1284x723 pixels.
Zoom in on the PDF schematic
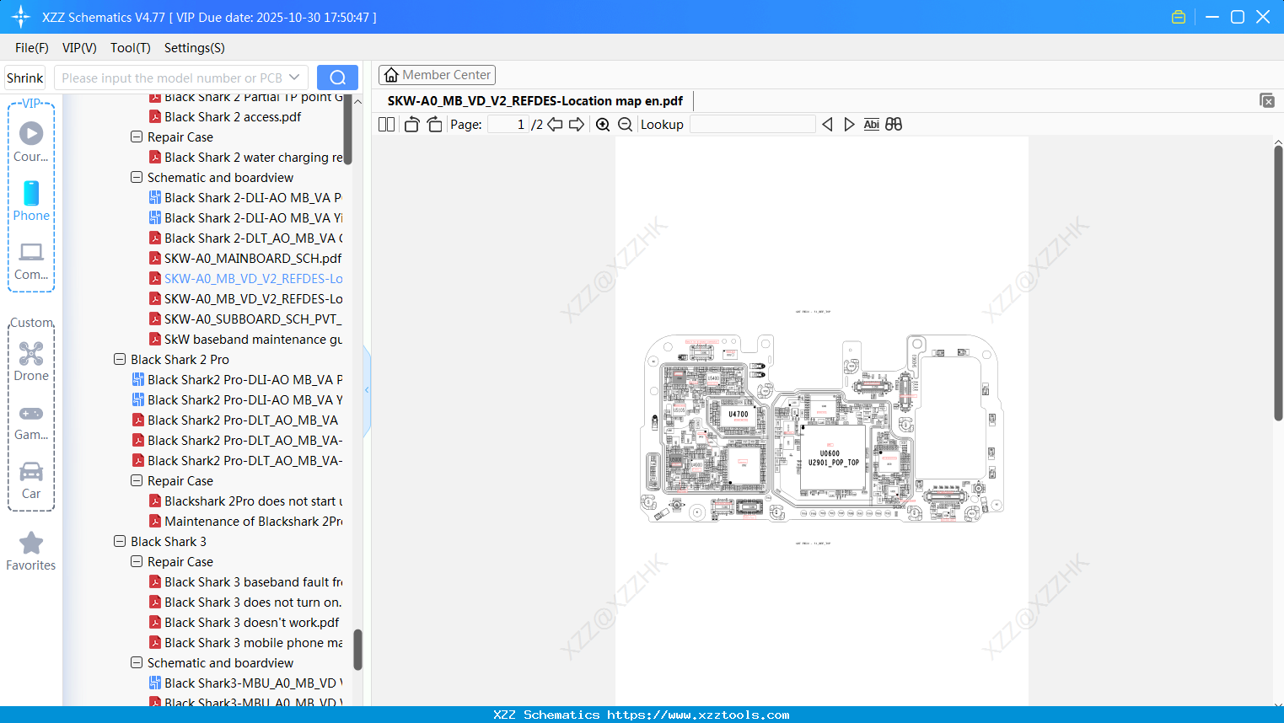click(x=603, y=124)
